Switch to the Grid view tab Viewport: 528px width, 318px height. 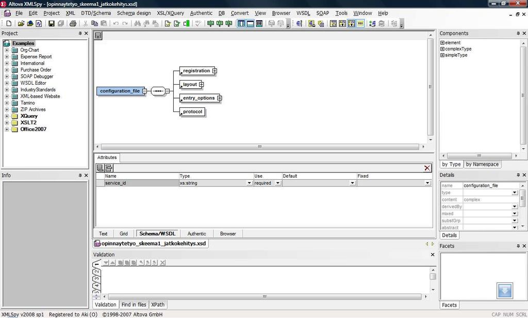(x=124, y=234)
